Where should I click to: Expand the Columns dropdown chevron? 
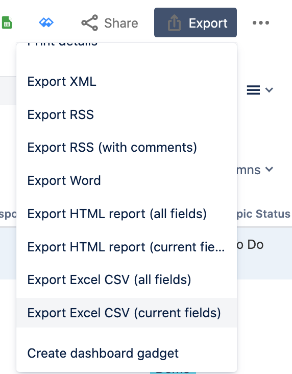[x=269, y=169]
